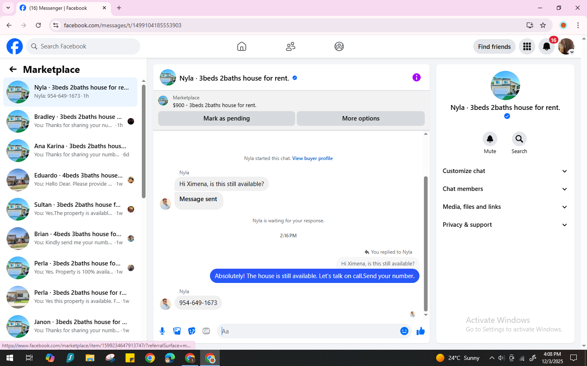Open Task View on the taskbar
Image resolution: width=587 pixels, height=366 pixels.
click(29, 358)
